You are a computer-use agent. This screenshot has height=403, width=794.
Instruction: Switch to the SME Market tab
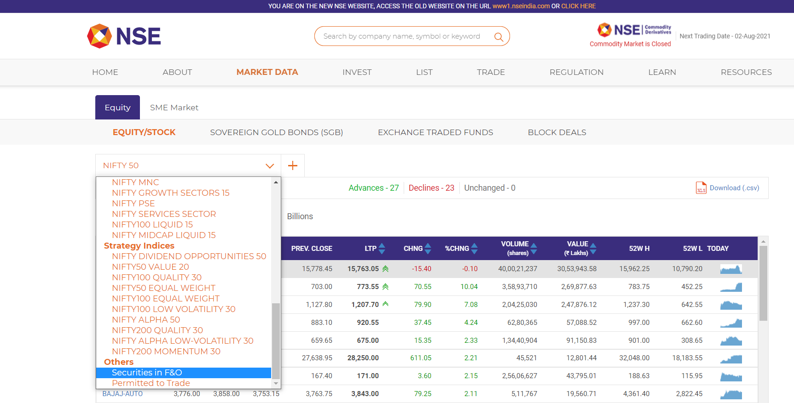174,108
